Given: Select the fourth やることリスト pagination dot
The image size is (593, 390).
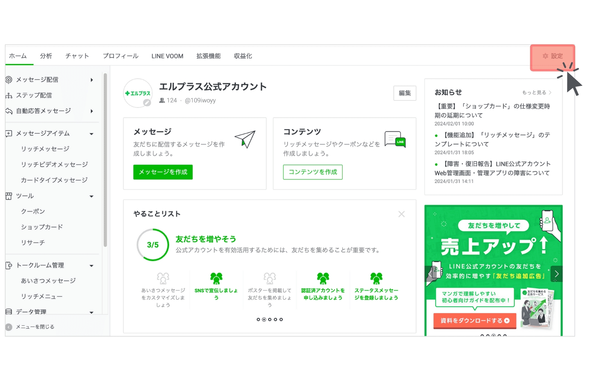Looking at the screenshot, I should (x=275, y=320).
